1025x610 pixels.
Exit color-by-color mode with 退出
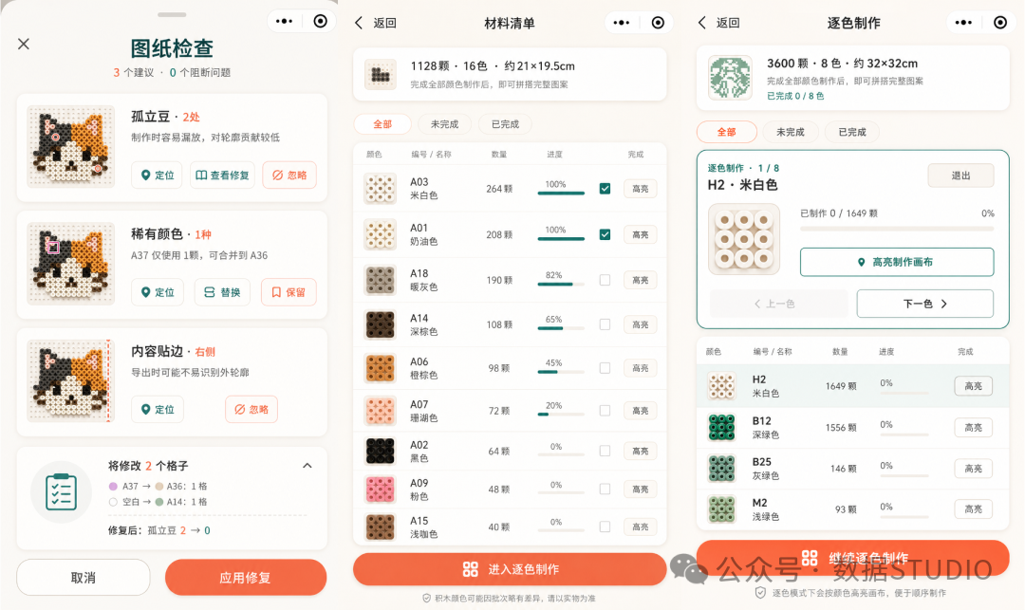[x=960, y=176]
